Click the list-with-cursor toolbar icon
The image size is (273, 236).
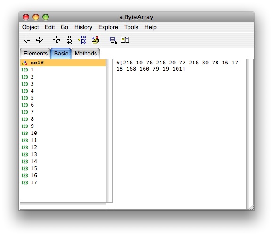(x=113, y=40)
